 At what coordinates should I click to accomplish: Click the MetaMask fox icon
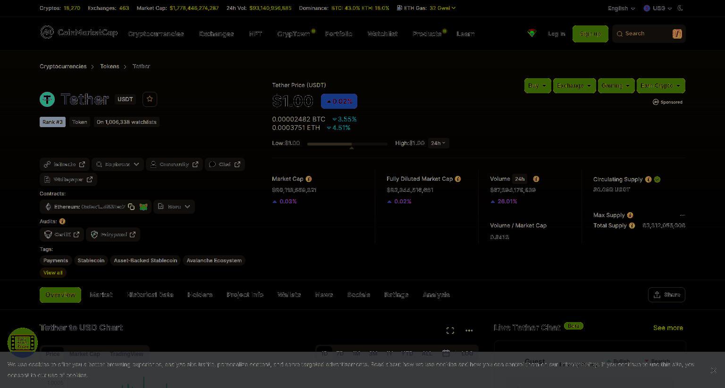pos(143,207)
